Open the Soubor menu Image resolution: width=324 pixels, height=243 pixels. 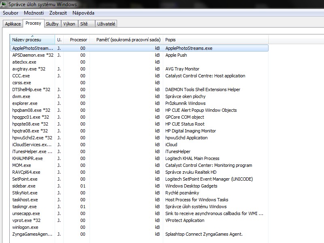tap(11, 13)
